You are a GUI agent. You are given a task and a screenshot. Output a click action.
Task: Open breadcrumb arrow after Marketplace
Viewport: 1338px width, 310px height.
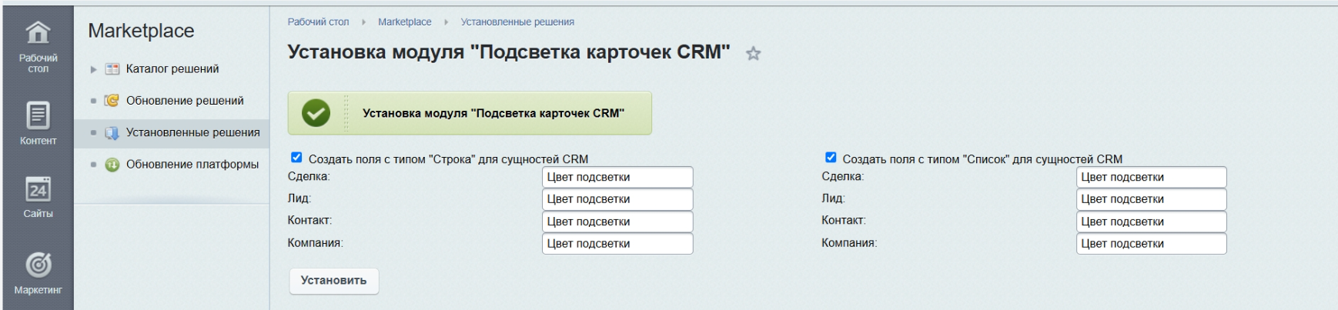coord(446,22)
